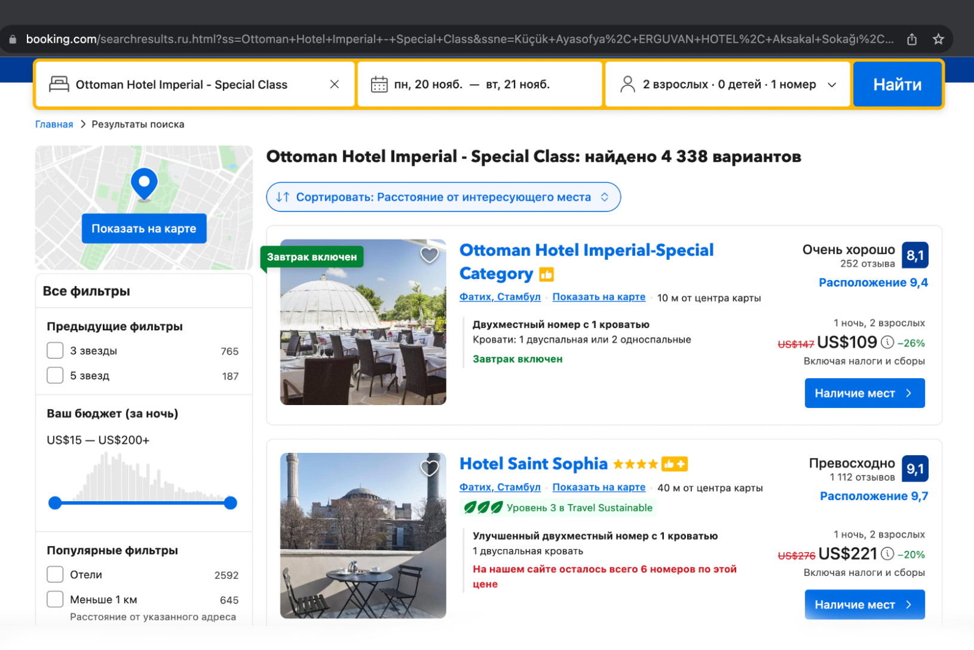Click 'Показать на карте' button on map
This screenshot has height=650, width=974.
[x=144, y=228]
